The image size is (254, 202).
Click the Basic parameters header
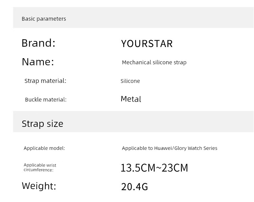coord(44,19)
